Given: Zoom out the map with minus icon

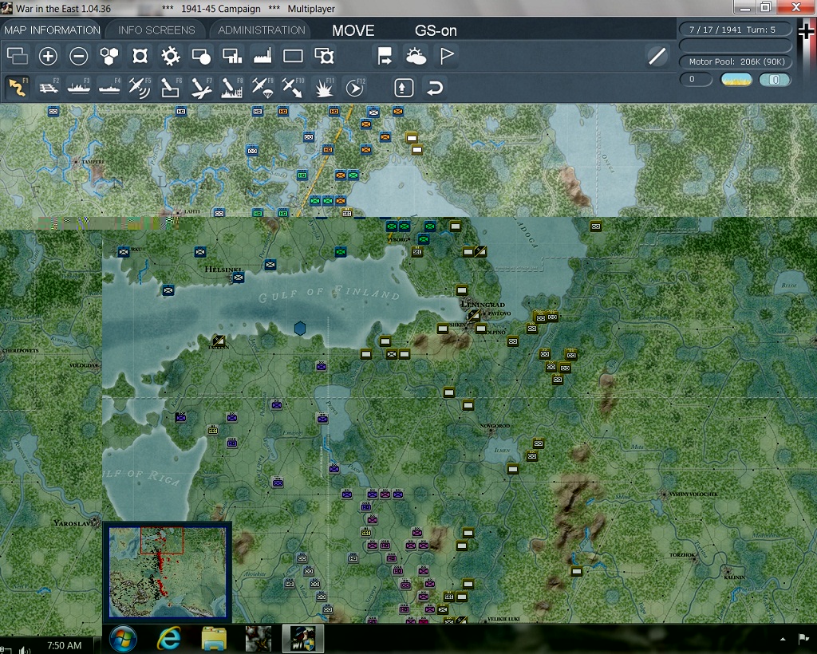Looking at the screenshot, I should coord(79,56).
